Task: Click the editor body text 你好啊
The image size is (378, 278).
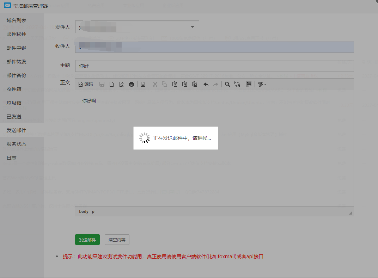Action: coord(89,101)
